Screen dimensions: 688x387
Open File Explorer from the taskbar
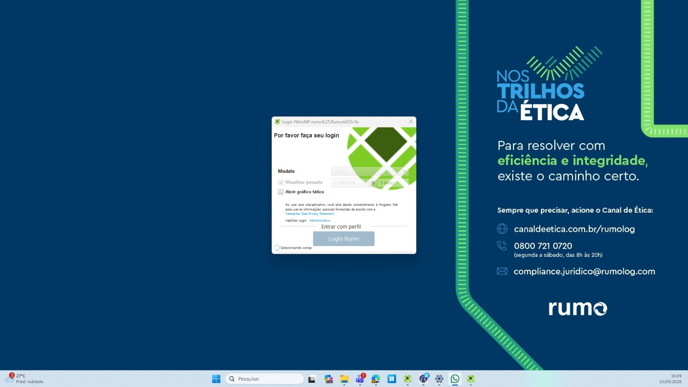(344, 379)
